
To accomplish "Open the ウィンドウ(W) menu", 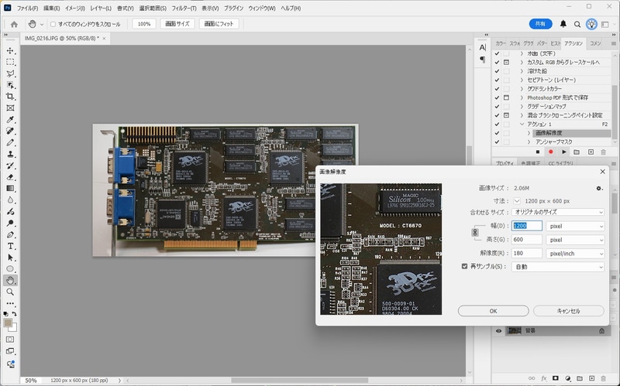I will 262,9.
